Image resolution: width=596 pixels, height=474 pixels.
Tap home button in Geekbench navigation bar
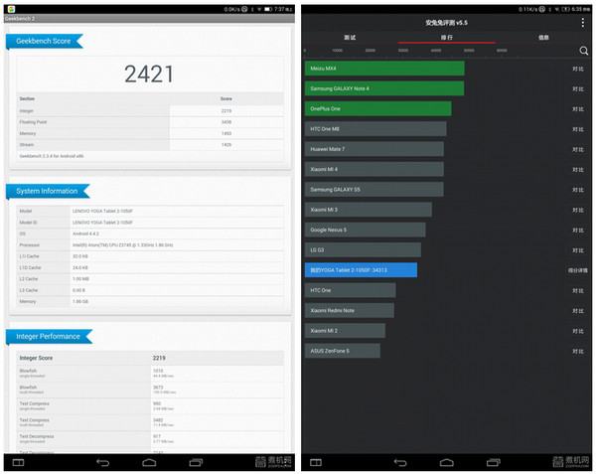point(149,462)
